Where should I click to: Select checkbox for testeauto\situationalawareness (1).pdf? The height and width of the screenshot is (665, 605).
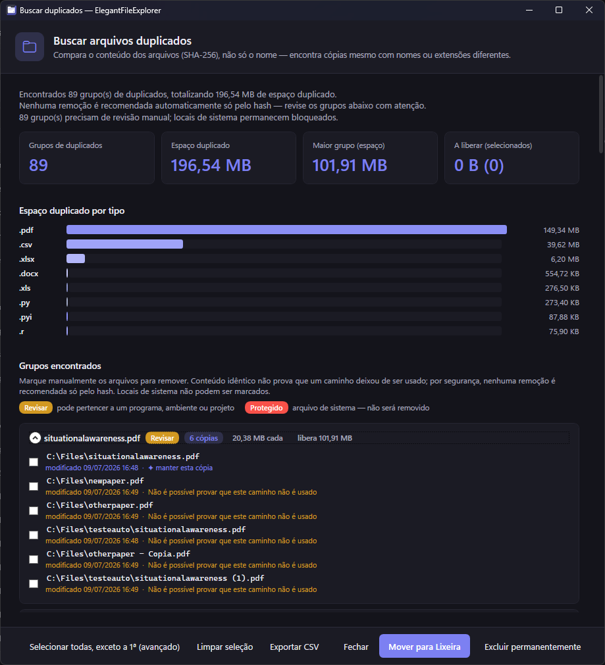34,583
